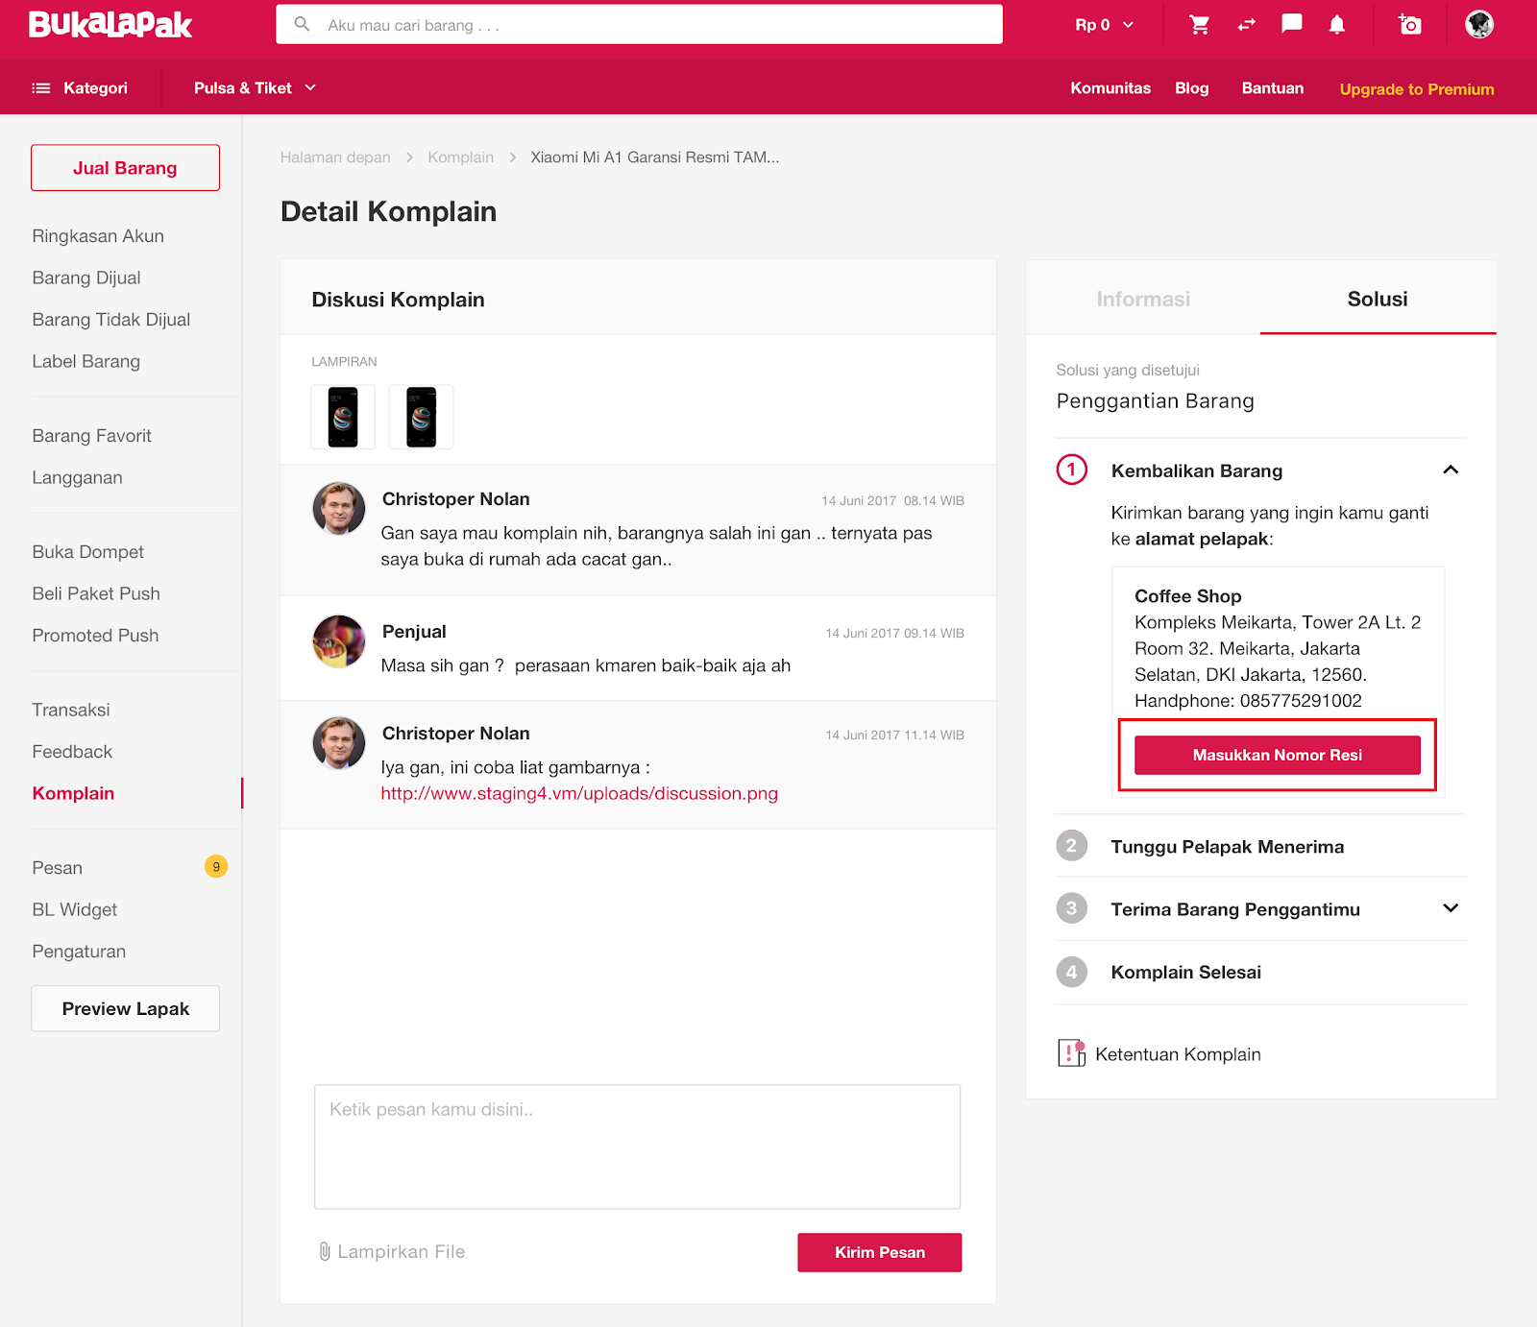Open Beli Paket Push in sidebar
Image resolution: width=1537 pixels, height=1327 pixels.
point(96,593)
